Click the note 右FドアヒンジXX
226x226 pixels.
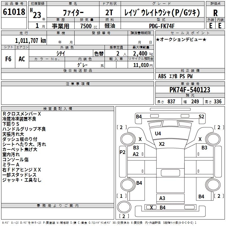(22, 170)
